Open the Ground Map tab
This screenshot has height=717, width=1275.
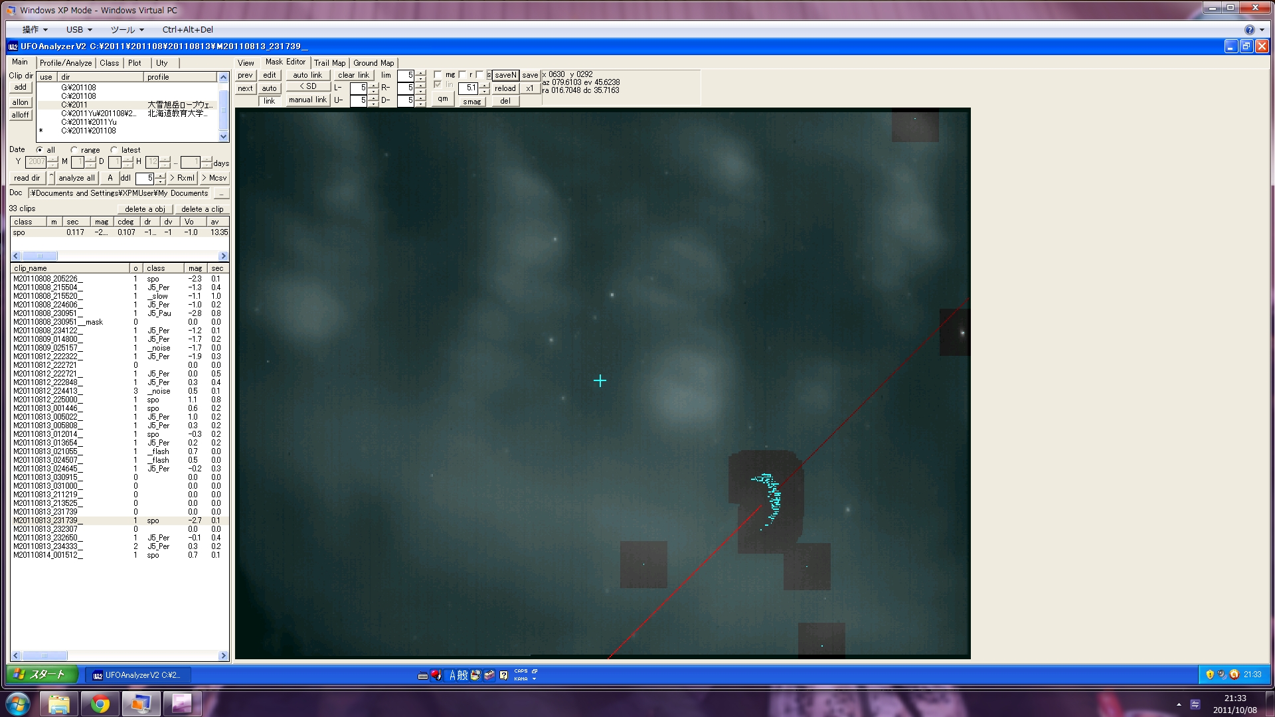click(x=374, y=63)
